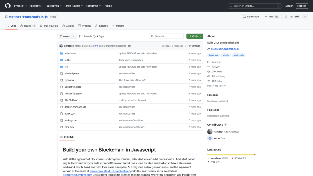Viewport: 313px width, 176px height.
Task: Switch to the Actions tab
Action: click(x=68, y=26)
